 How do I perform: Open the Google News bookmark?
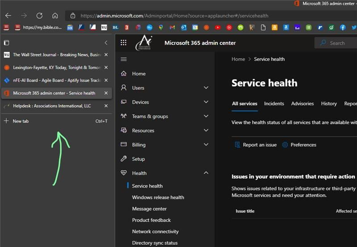pyautogui.click(x=70, y=27)
